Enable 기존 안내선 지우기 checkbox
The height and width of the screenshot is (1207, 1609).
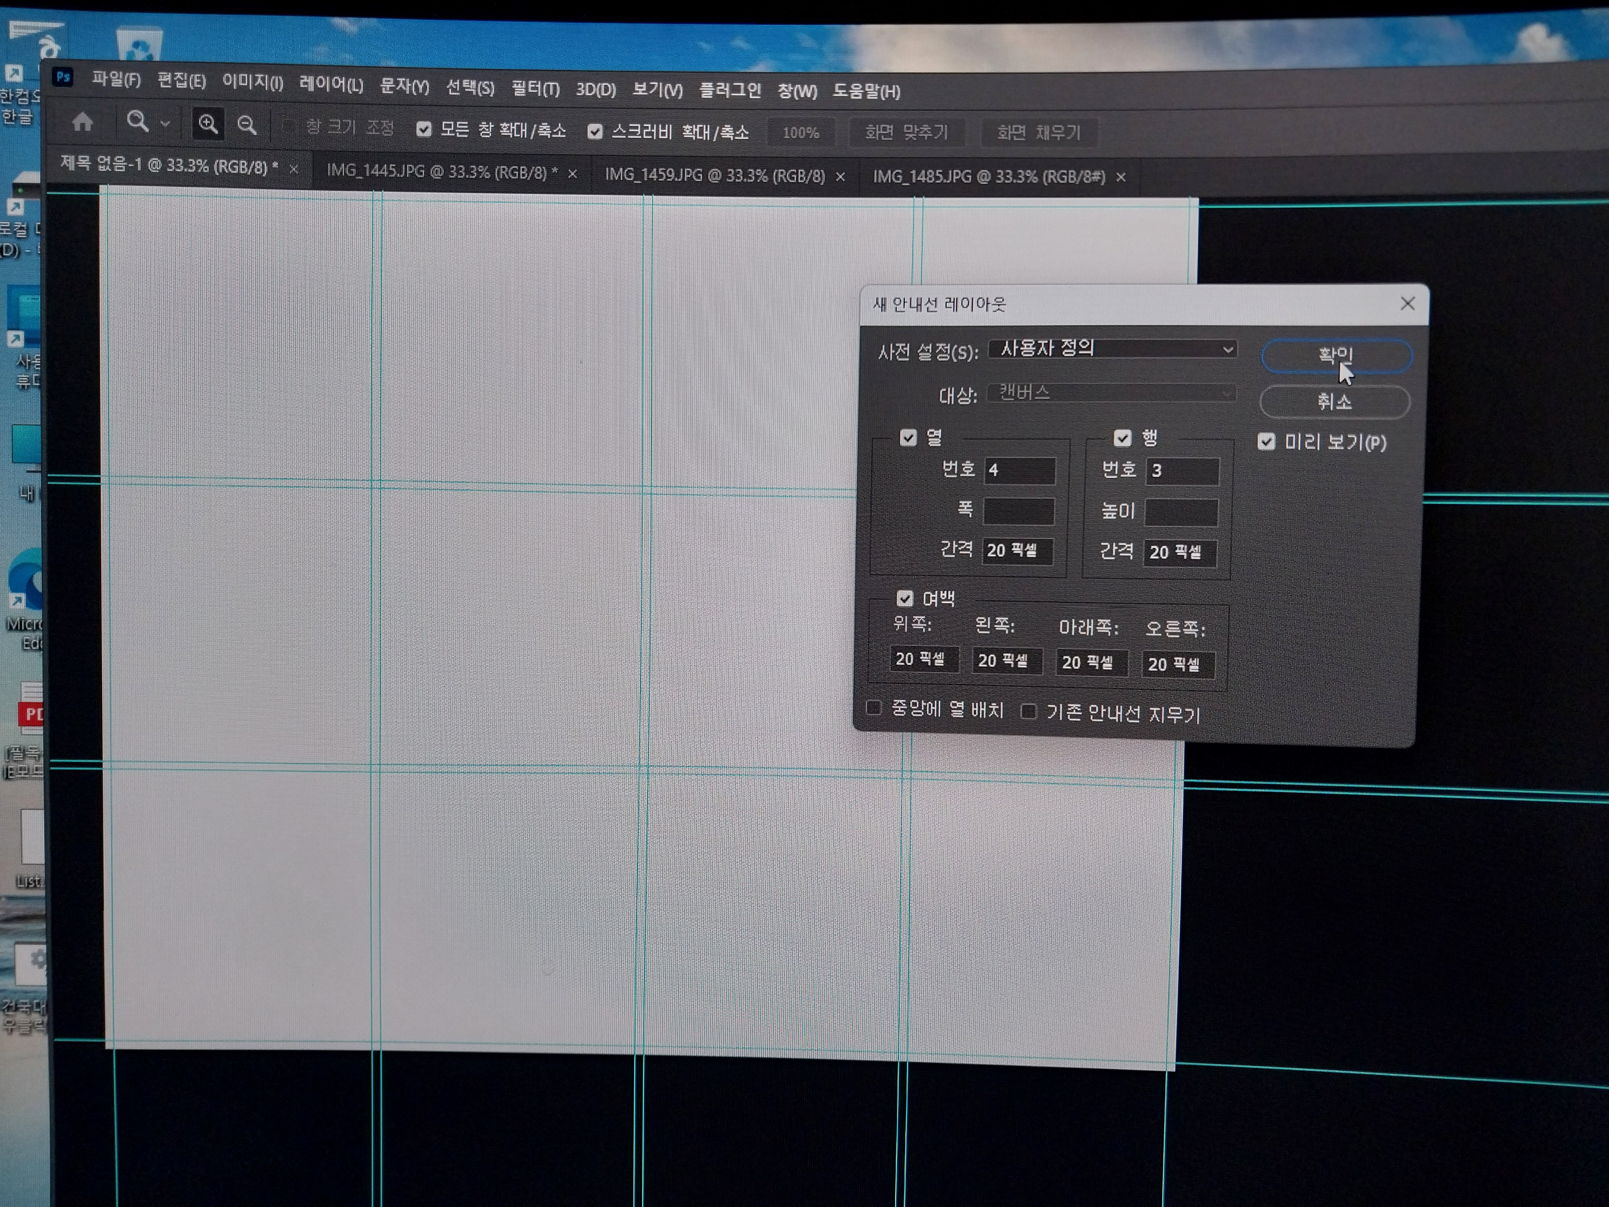click(x=1028, y=712)
